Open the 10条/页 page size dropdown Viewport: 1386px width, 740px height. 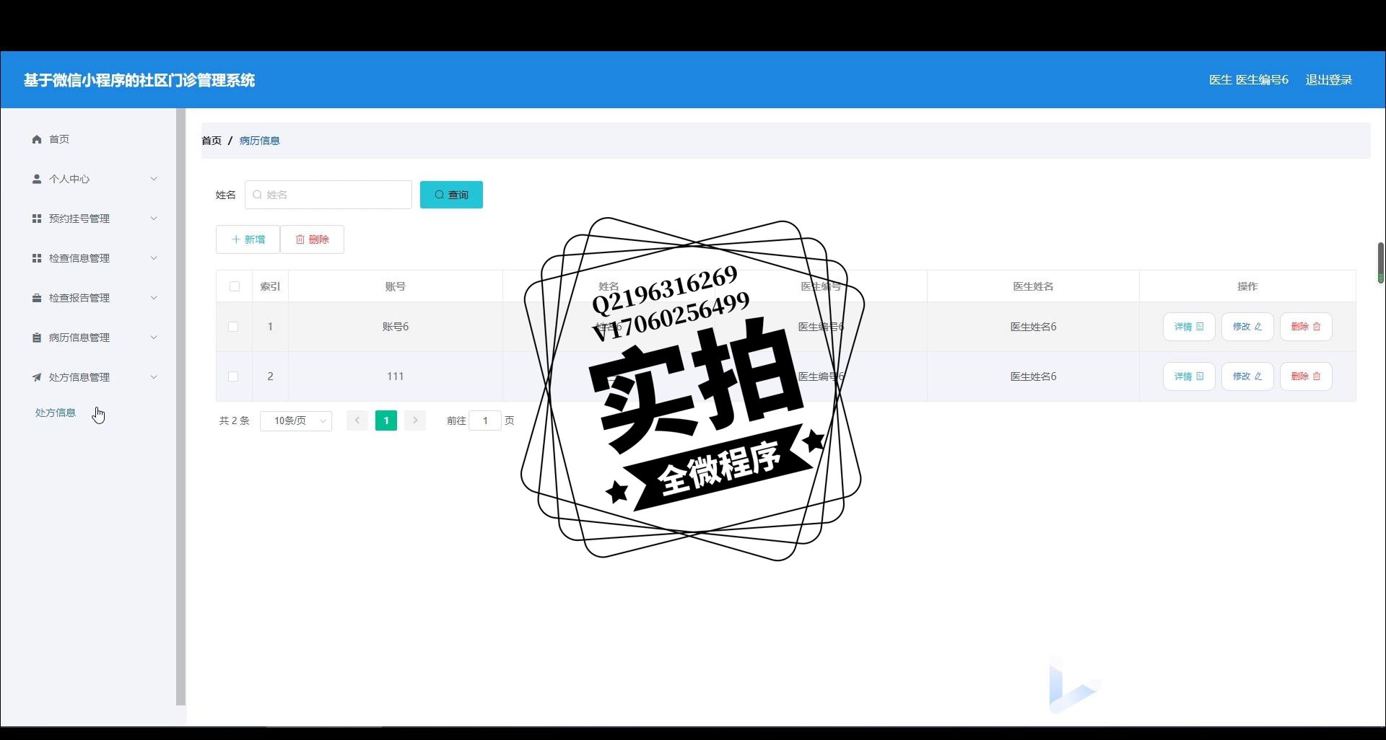296,420
